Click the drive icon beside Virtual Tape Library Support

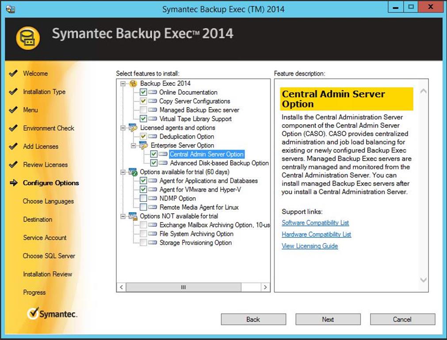[153, 119]
